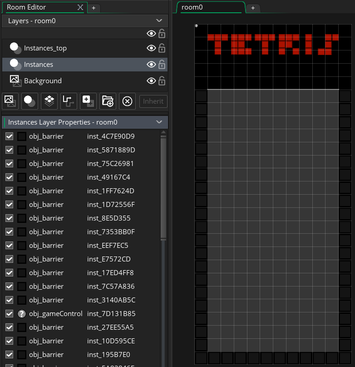Image resolution: width=355 pixels, height=367 pixels.
Task: Click obj_gameControl question mark sprite icon
Action: tap(22, 314)
